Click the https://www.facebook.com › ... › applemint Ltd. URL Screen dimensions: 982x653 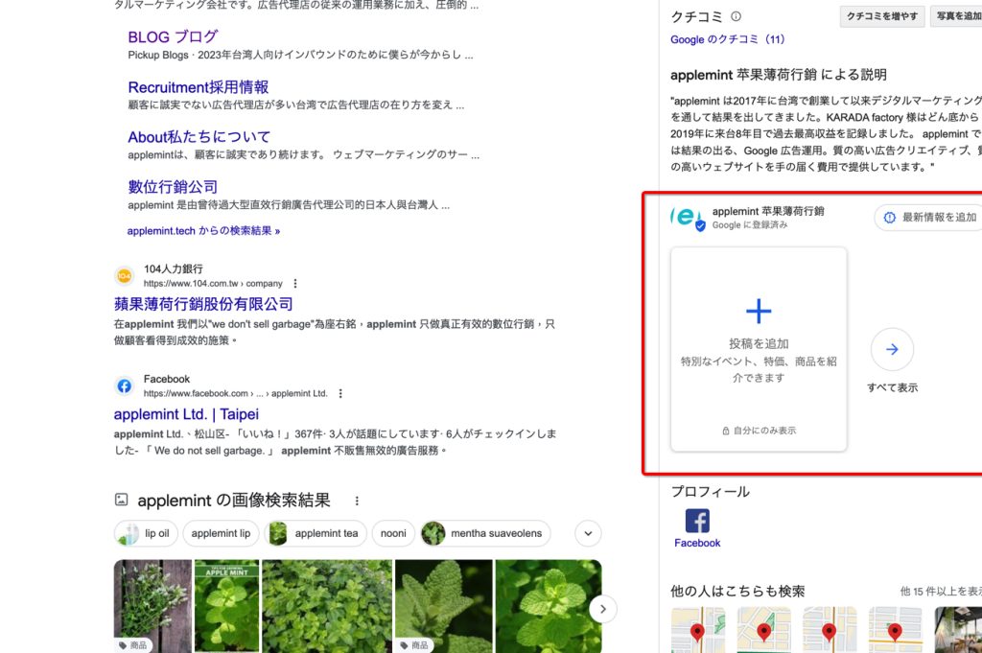236,394
